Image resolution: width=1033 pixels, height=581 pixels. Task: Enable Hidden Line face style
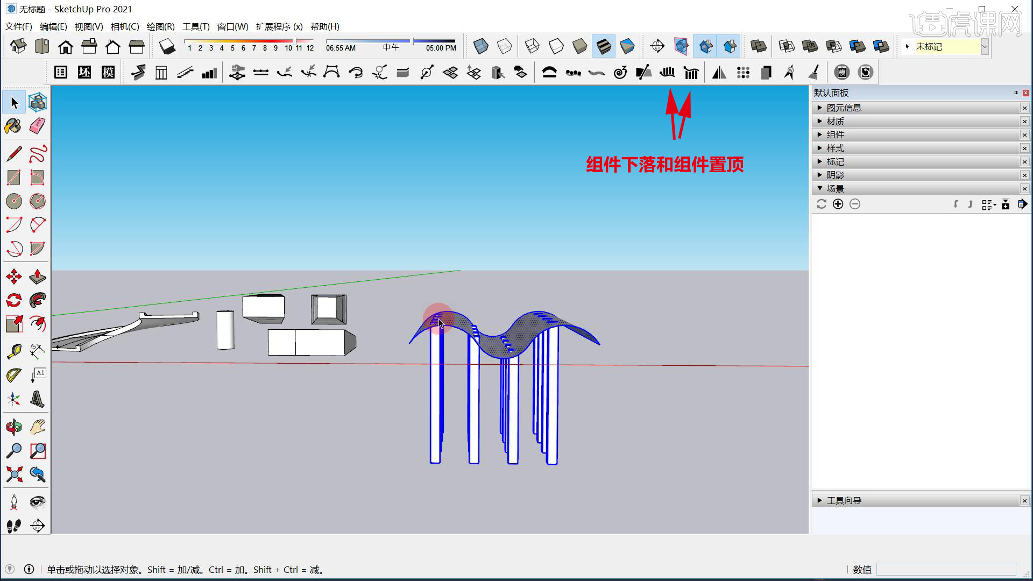(x=556, y=47)
